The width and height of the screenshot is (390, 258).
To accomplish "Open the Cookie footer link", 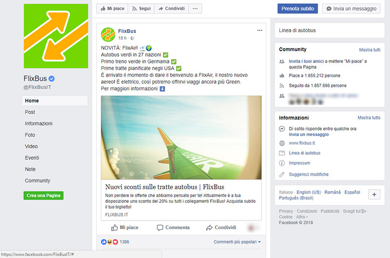I will pos(286,217).
